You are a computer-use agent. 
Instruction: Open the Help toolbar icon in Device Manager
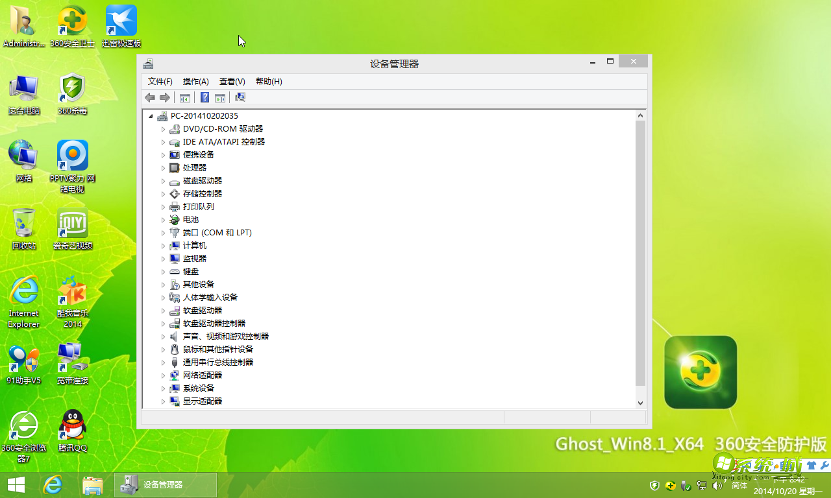click(x=205, y=97)
